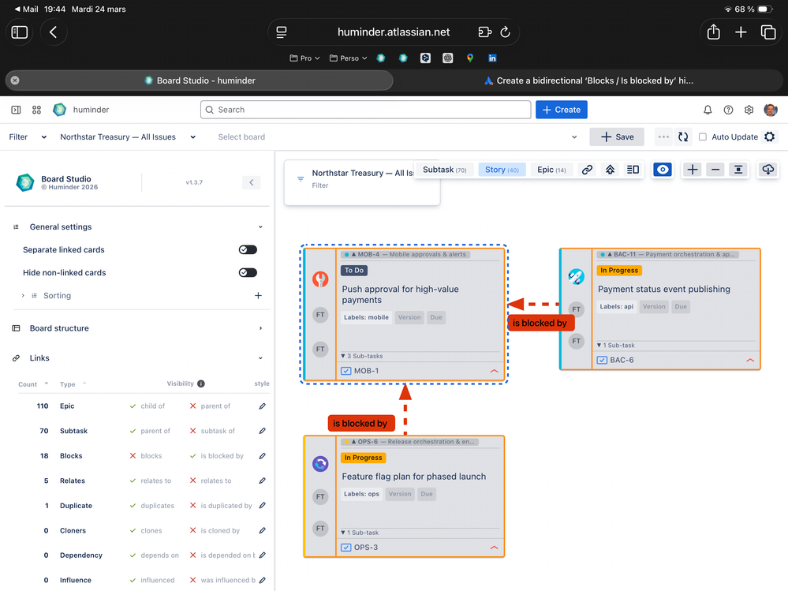Add a sorting rule with plus icon
Viewport: 788px width, 591px height.
tap(258, 295)
